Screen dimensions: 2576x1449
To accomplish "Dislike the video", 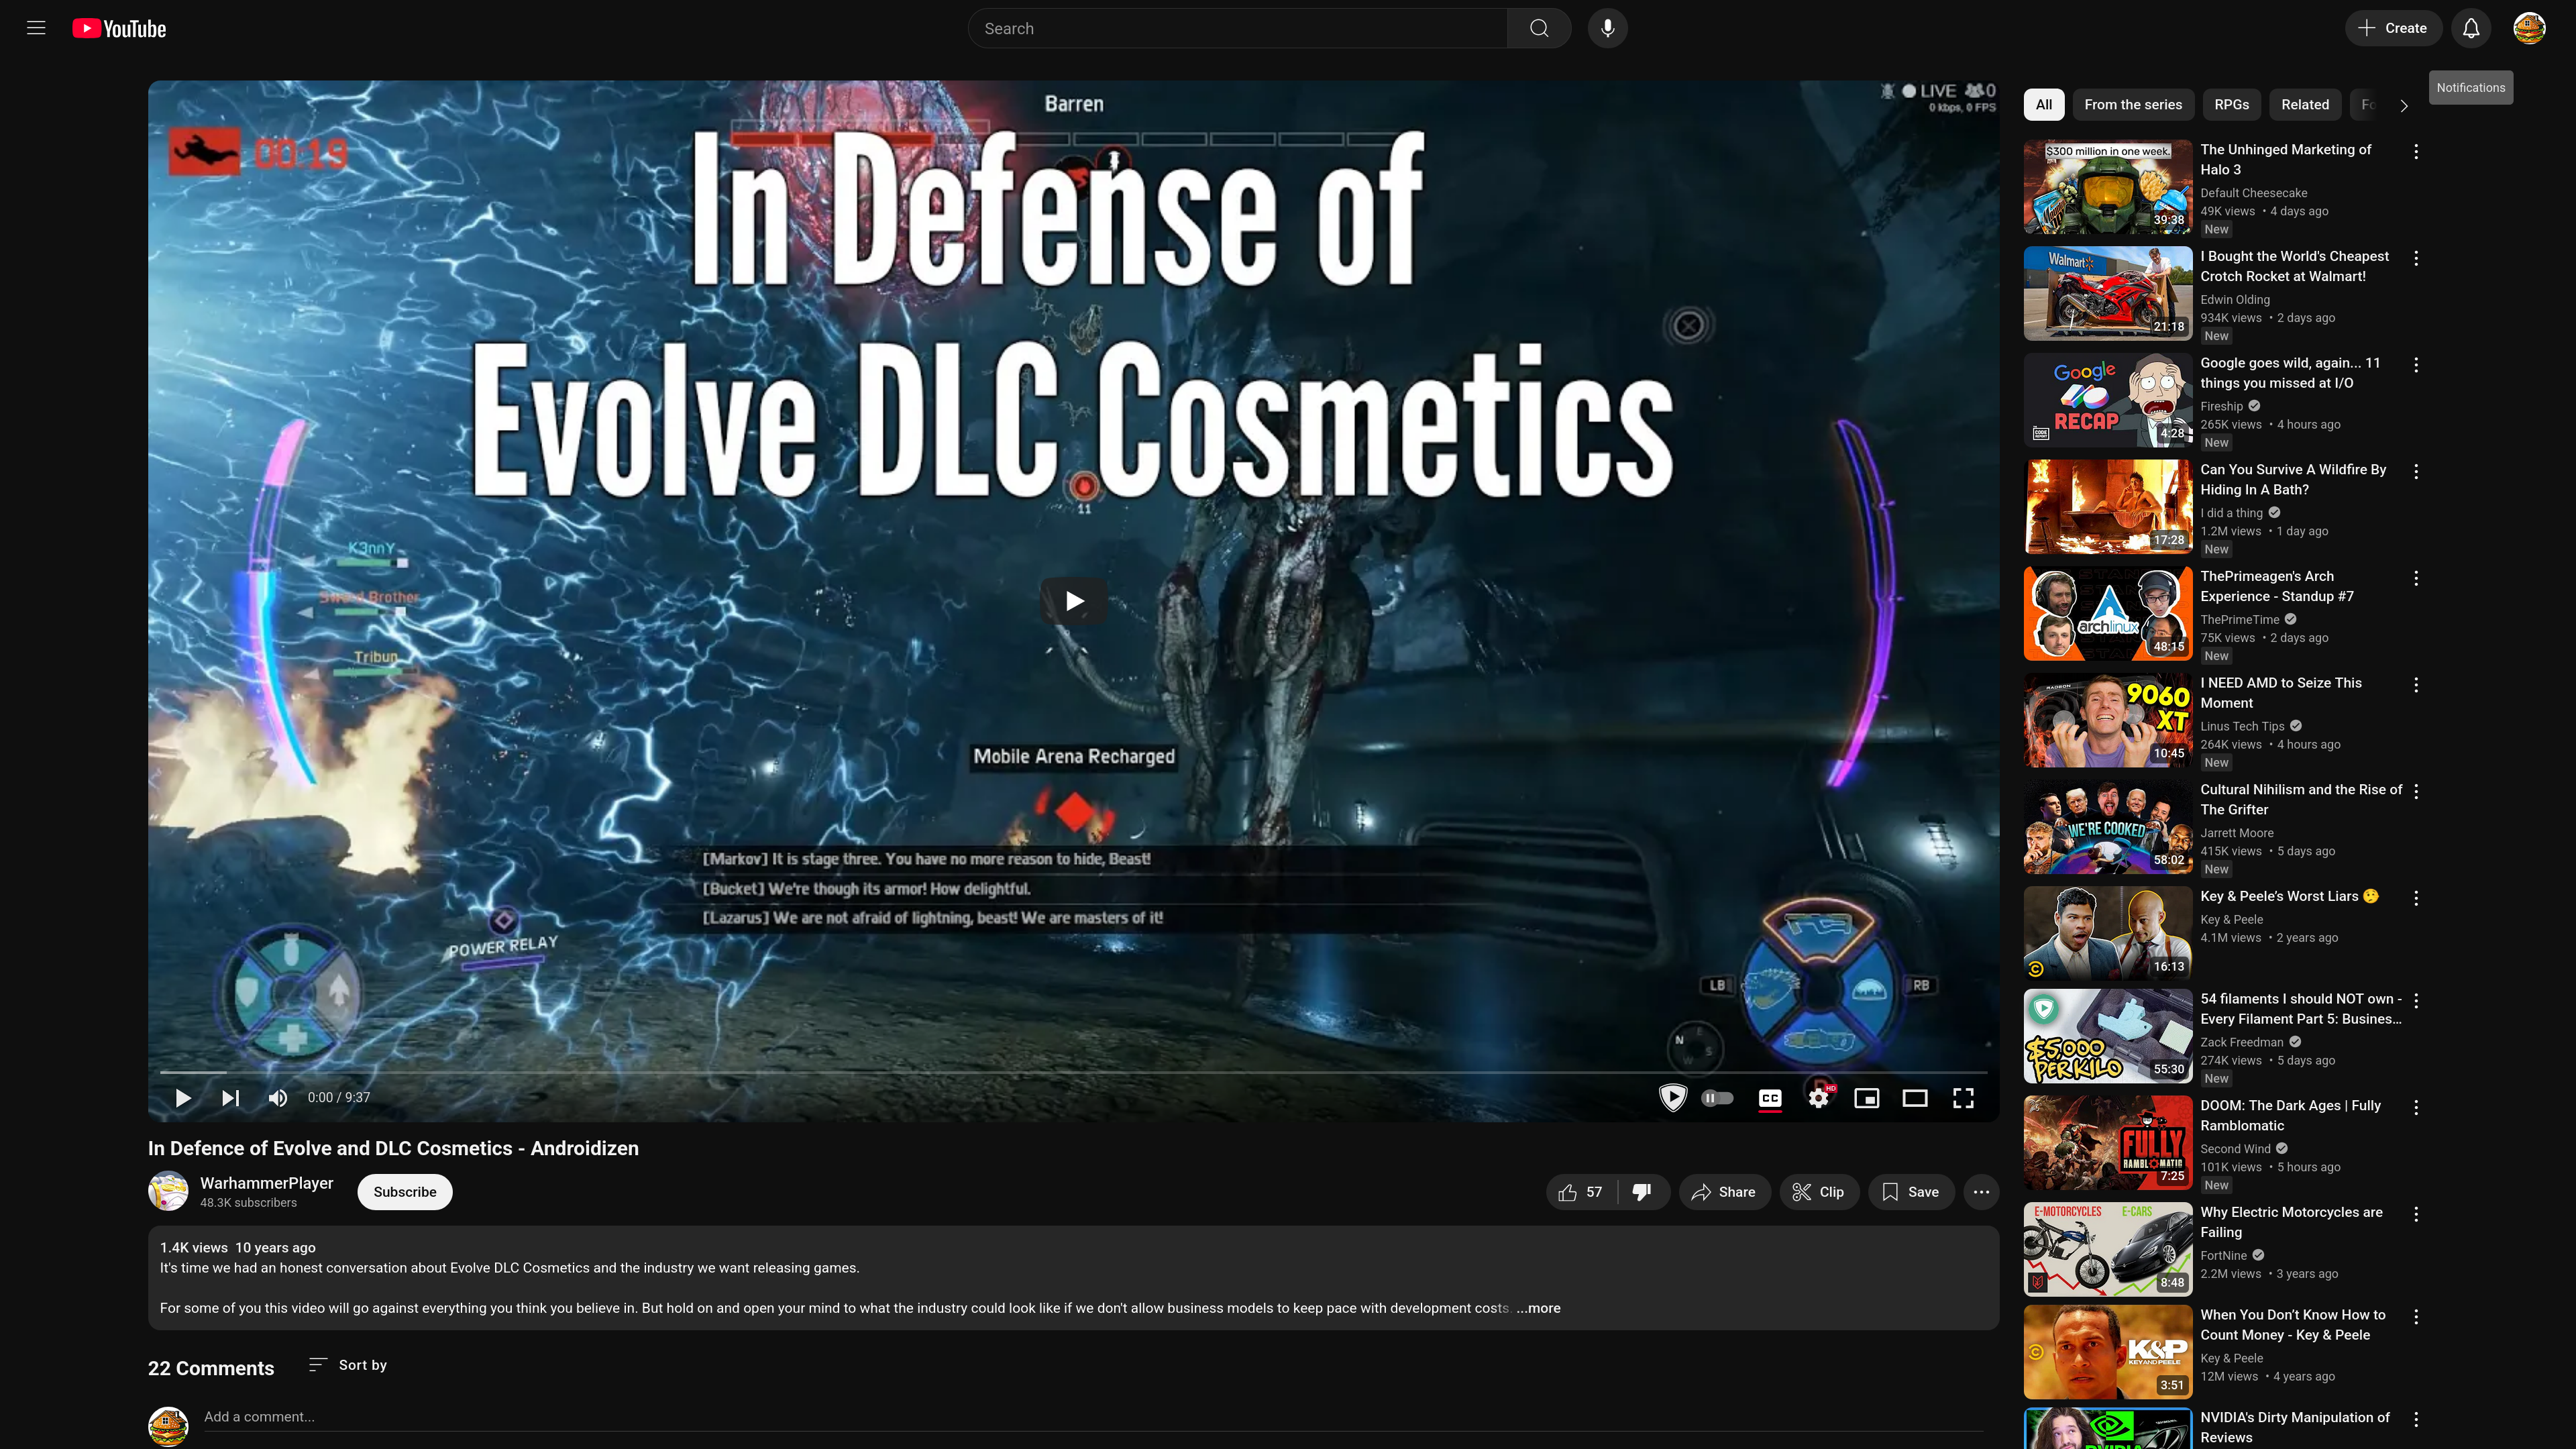I will pos(1642,1192).
